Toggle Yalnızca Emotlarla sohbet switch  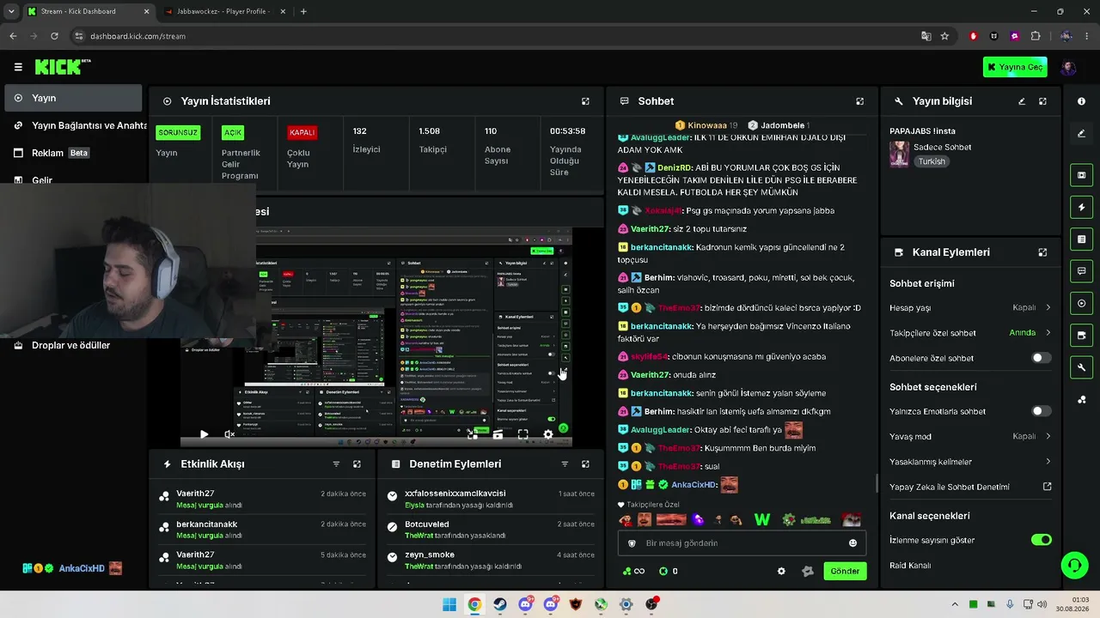pos(1041,411)
